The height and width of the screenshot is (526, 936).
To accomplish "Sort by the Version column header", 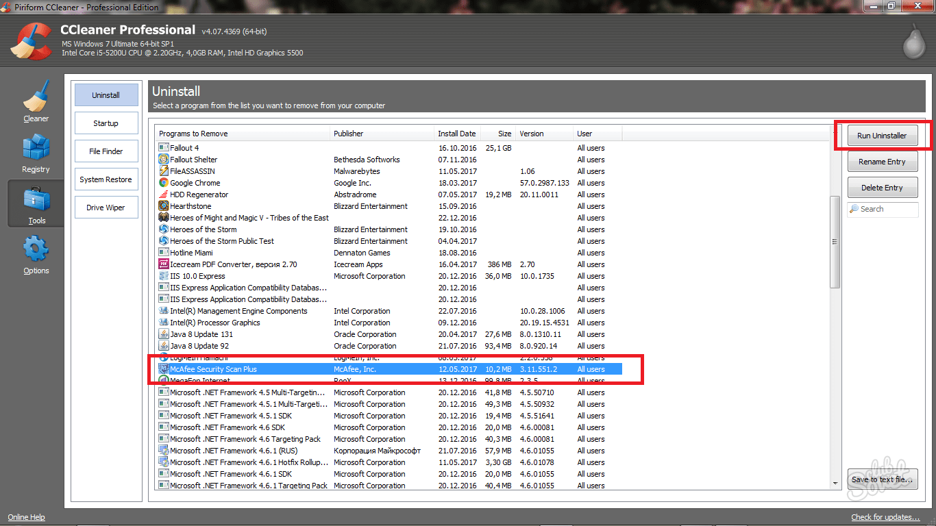I will pyautogui.click(x=544, y=134).
